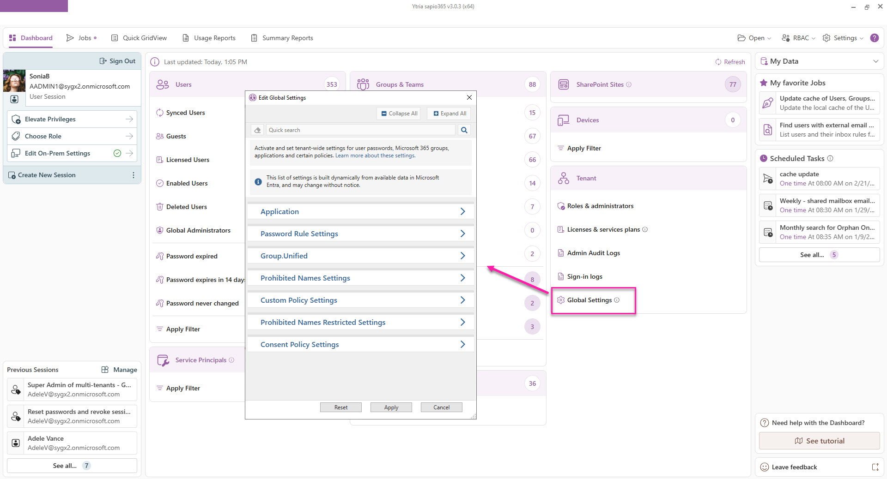Select the Tenant icon

pos(563,178)
